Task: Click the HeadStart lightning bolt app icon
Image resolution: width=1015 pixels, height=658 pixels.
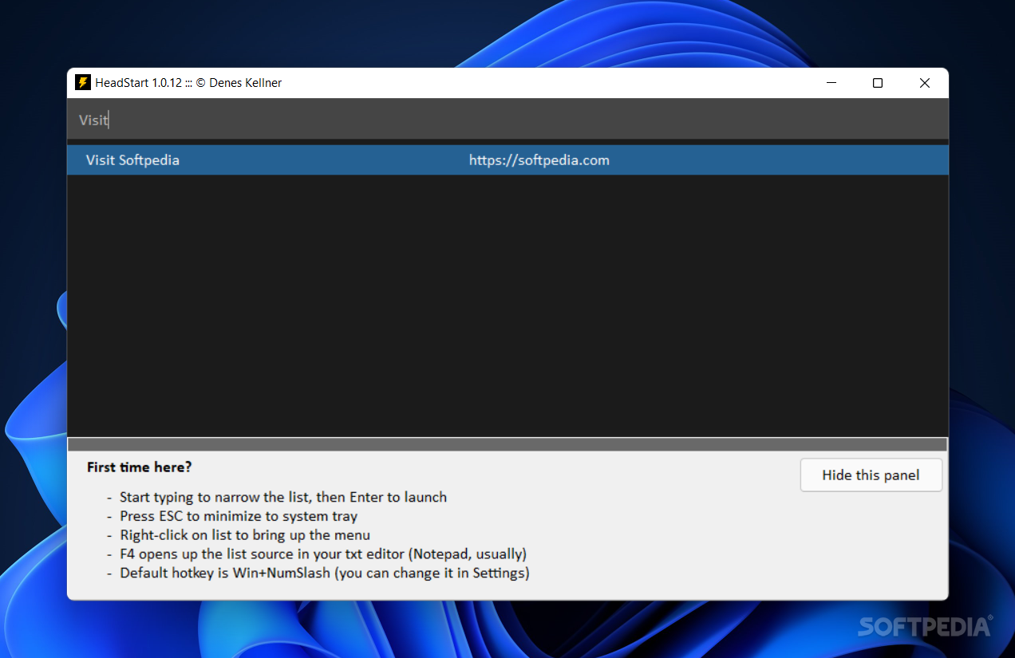Action: [x=82, y=83]
